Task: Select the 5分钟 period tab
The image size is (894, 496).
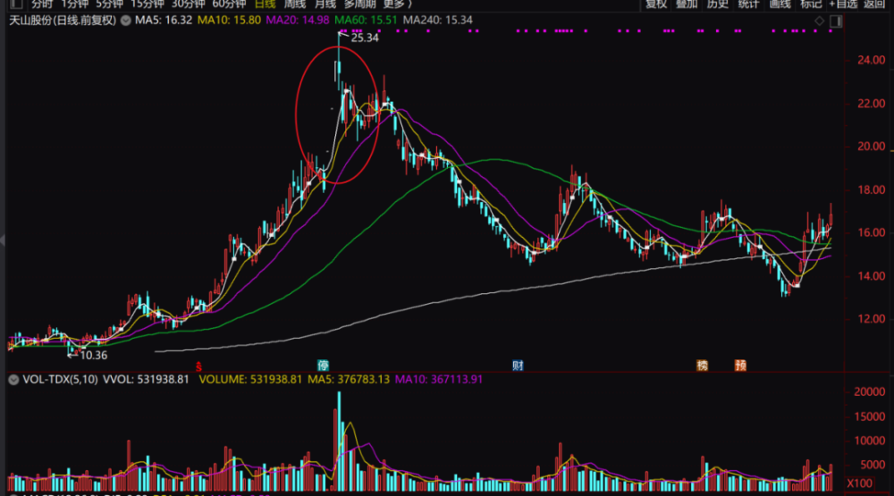Action: pyautogui.click(x=109, y=4)
